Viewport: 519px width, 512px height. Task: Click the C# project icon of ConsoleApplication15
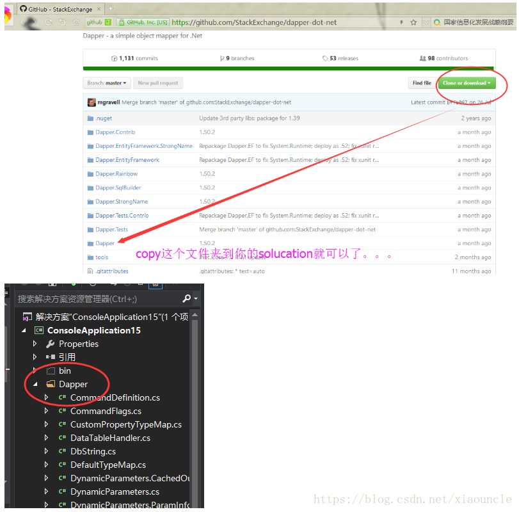click(x=39, y=330)
